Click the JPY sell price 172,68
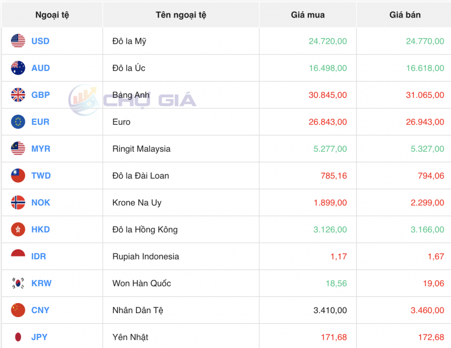 (430, 336)
